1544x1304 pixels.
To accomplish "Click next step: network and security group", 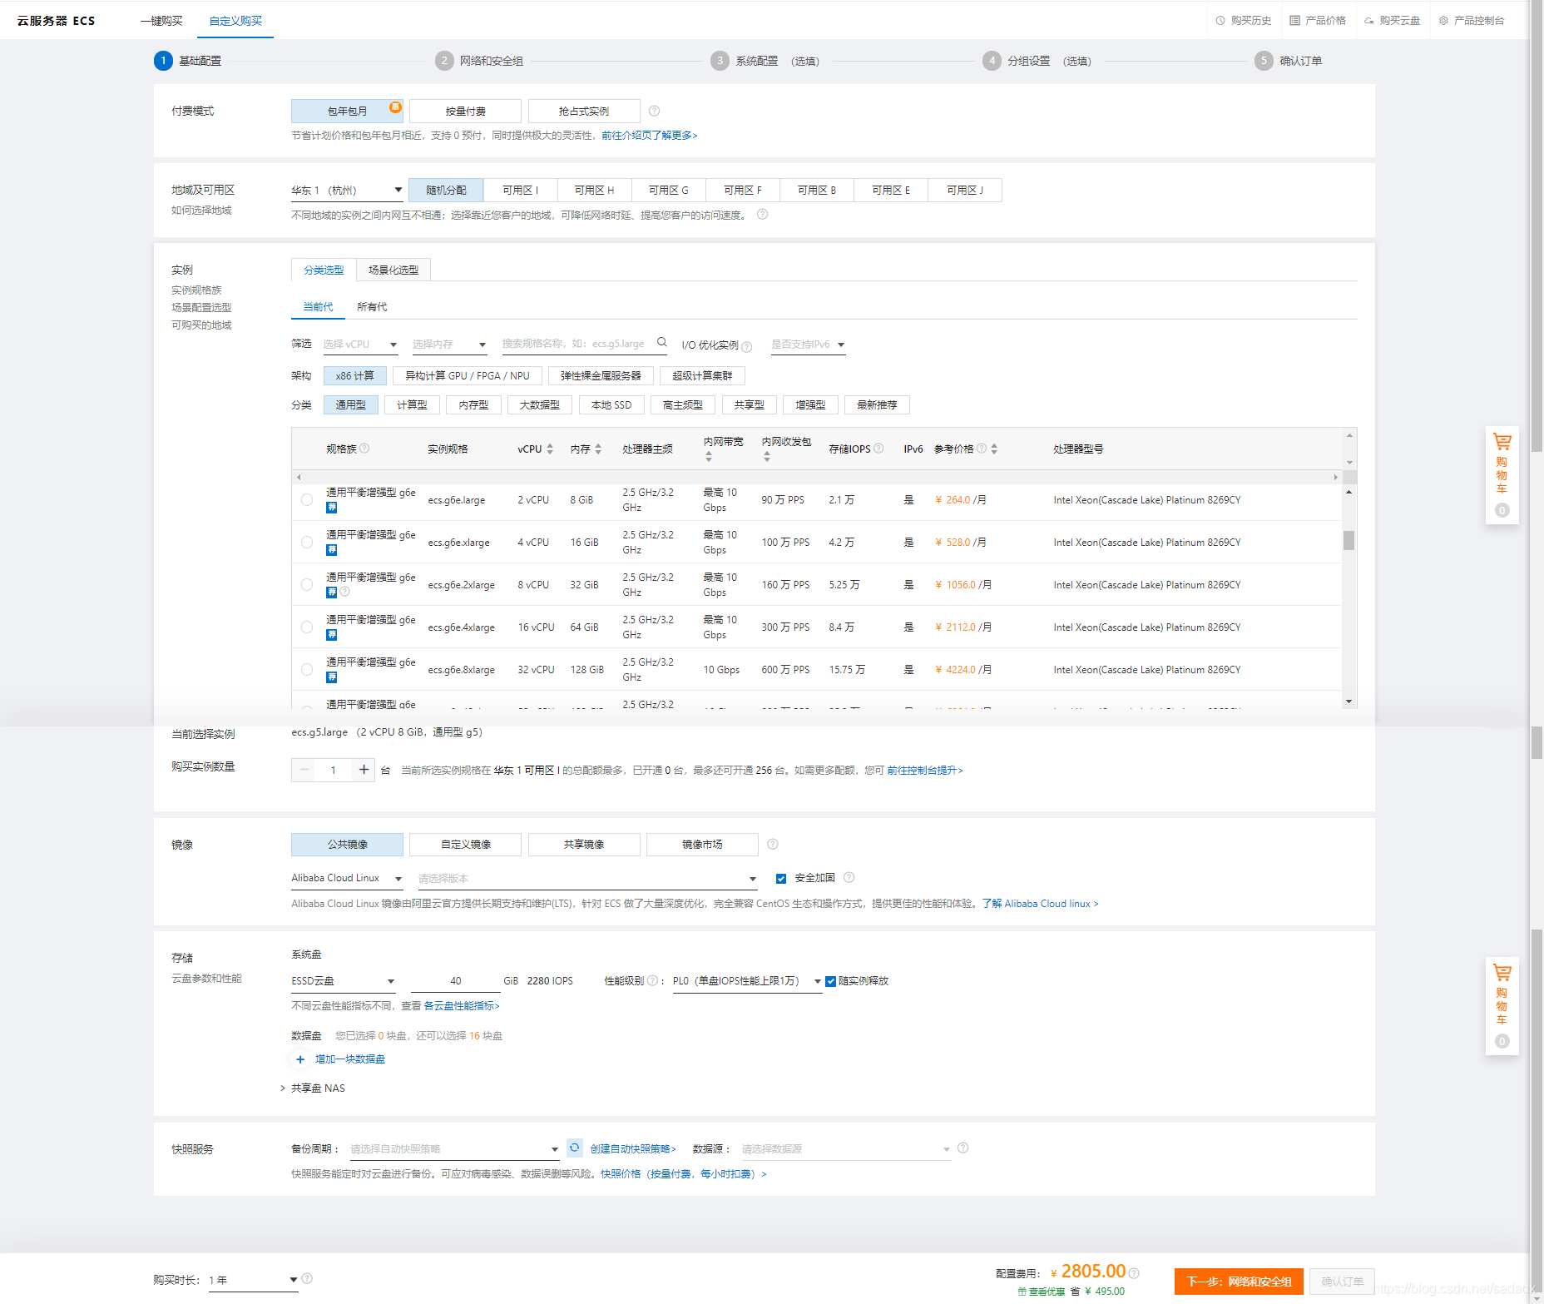I will 1239,1282.
